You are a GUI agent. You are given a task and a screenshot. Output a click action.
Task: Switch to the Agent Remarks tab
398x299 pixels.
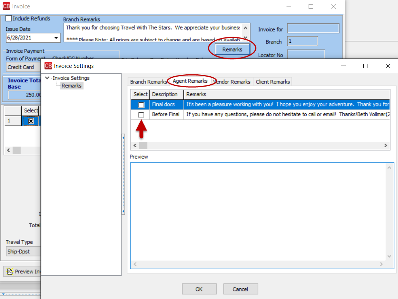[190, 81]
